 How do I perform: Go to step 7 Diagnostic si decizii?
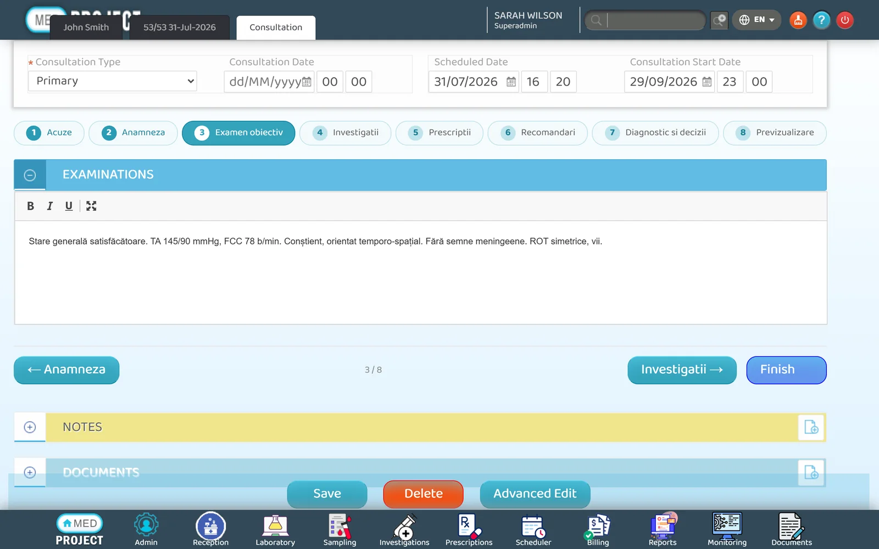(655, 133)
